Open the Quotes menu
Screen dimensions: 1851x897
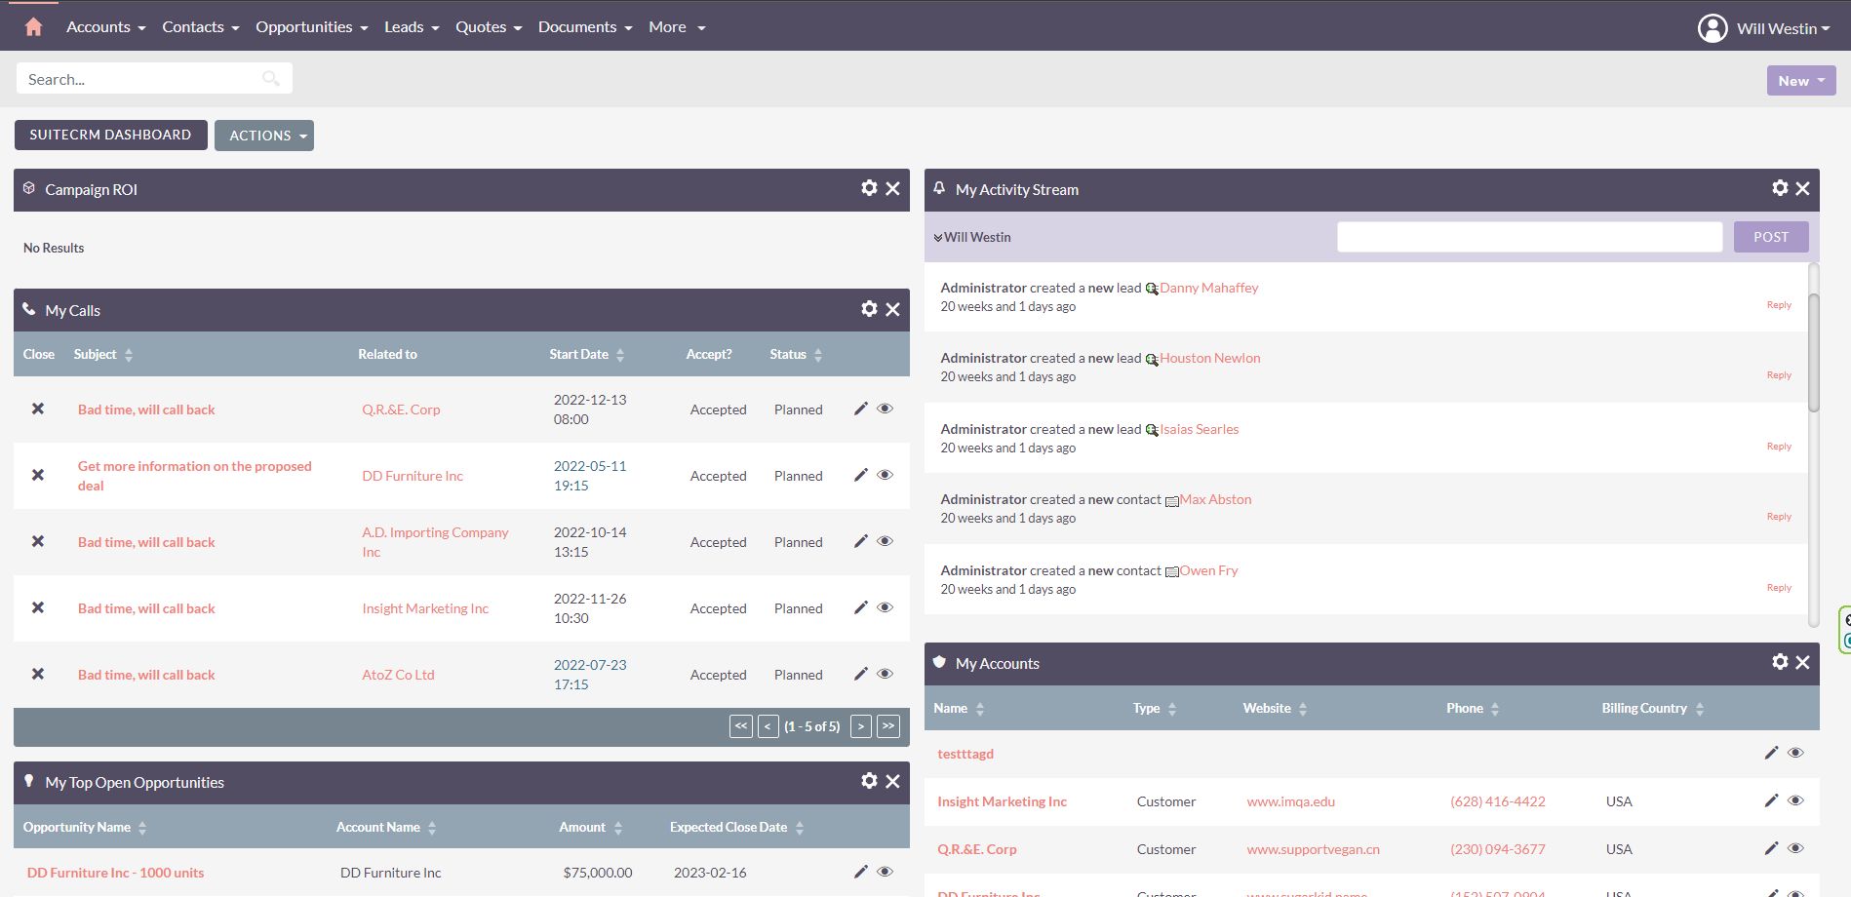489,27
